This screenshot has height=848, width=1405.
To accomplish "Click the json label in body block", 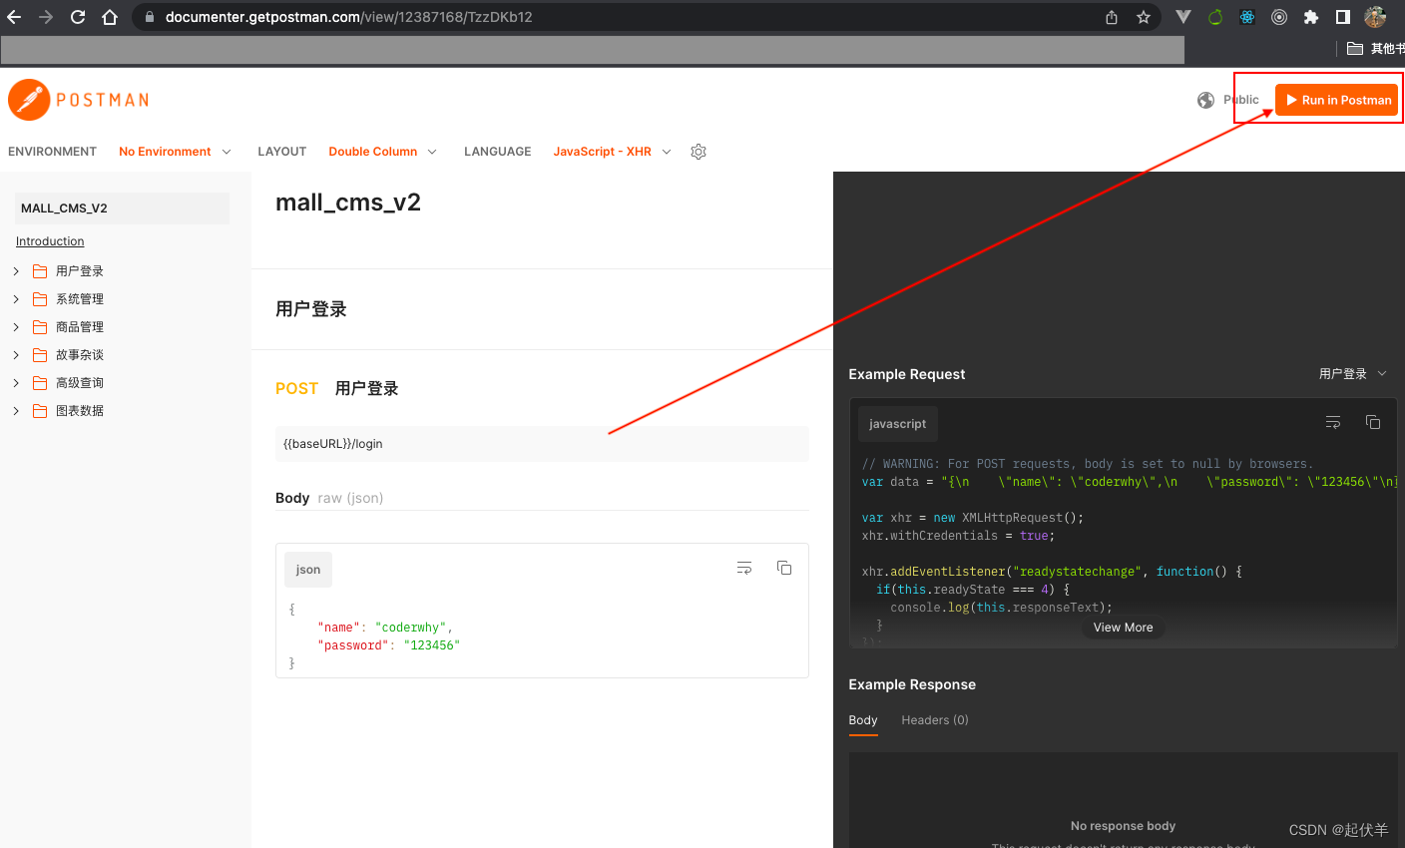I will click(x=308, y=570).
